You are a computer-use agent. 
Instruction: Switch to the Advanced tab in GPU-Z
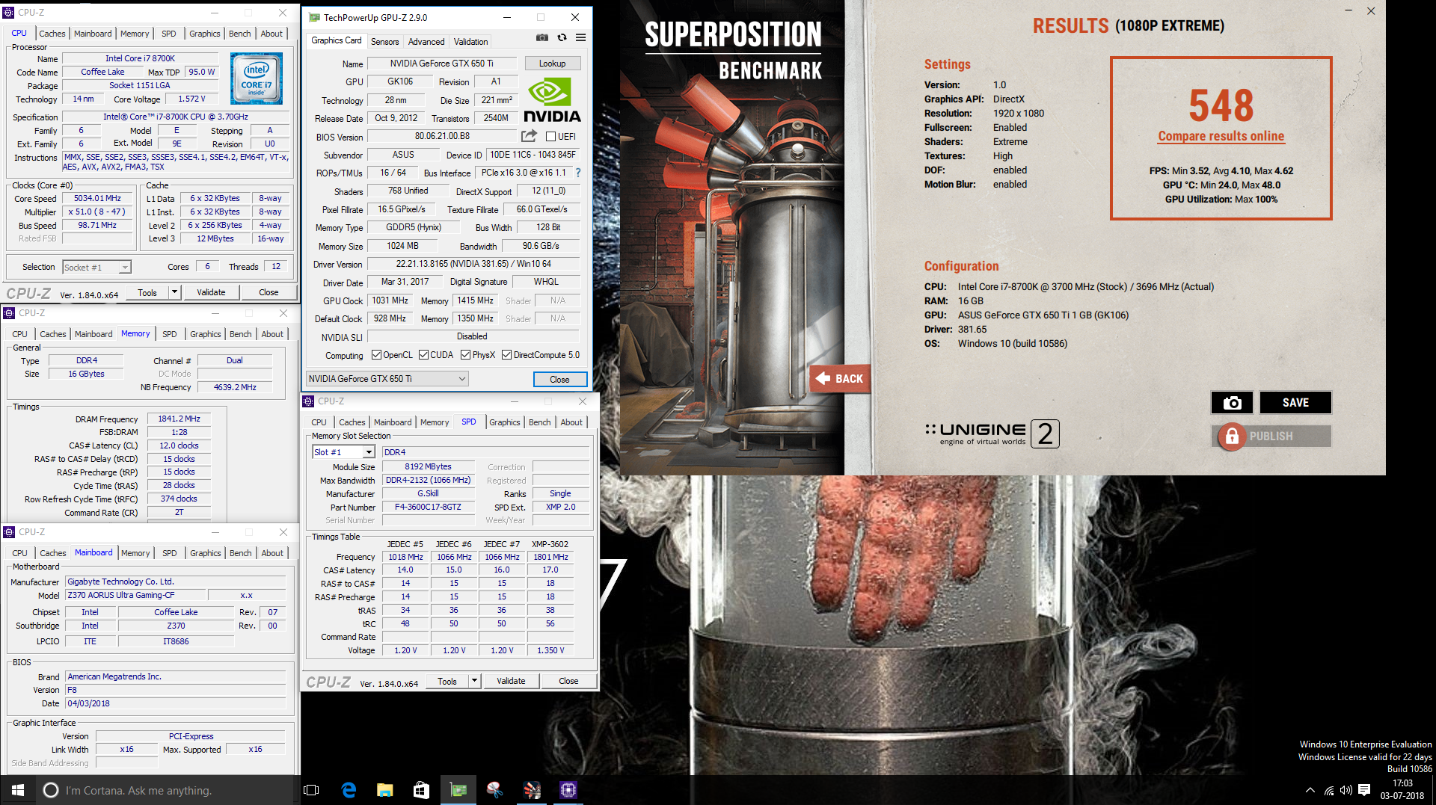[426, 42]
